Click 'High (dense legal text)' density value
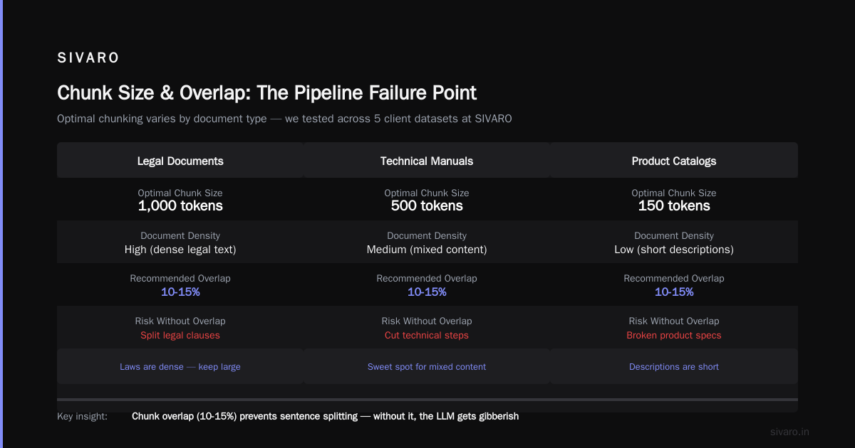Viewport: 855px width, 448px height. [x=180, y=250]
